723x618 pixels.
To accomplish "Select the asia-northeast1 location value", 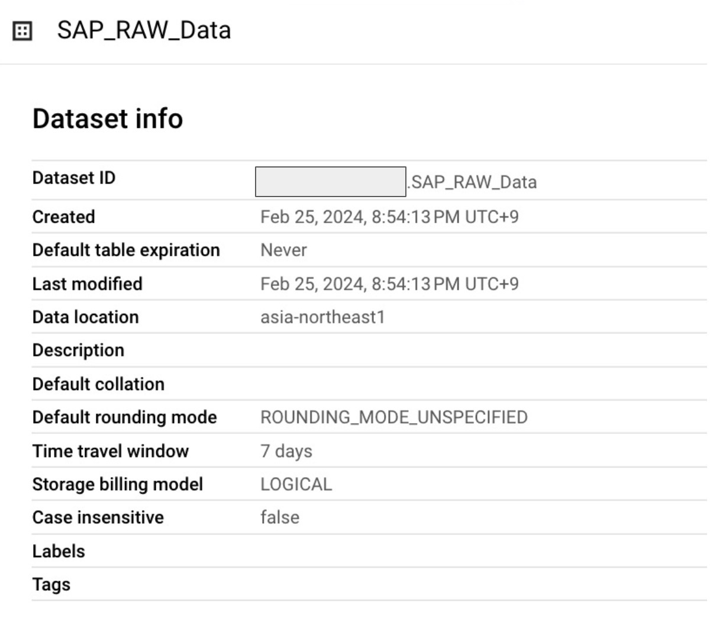I will (322, 317).
